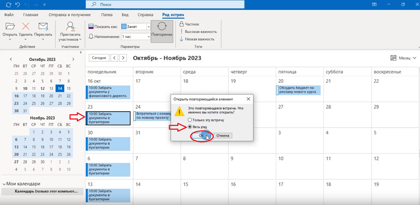Click Invite attendees (Пригласить участников) icon
The width and height of the screenshot is (420, 205).
coord(70,27)
